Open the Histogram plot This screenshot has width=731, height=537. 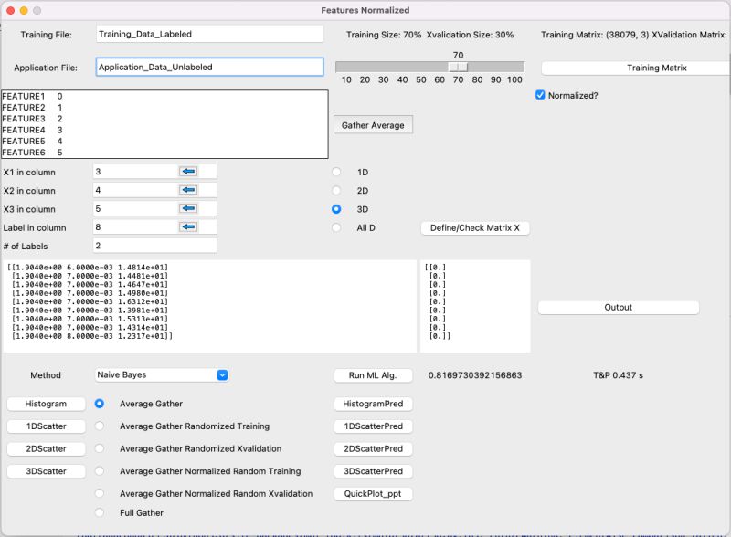tap(47, 403)
